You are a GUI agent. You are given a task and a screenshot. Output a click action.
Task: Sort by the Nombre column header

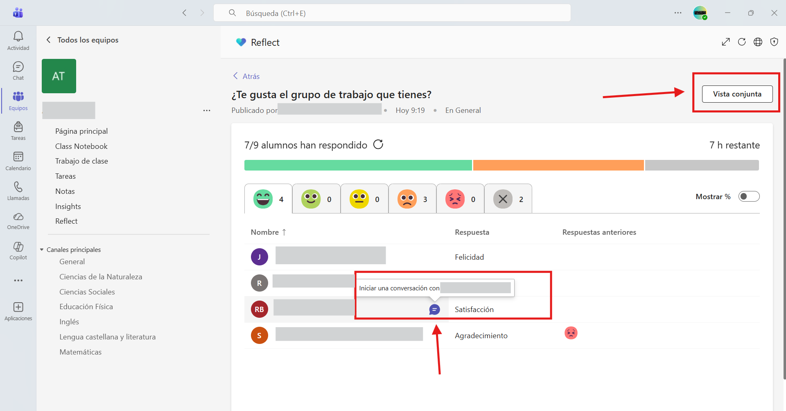tap(269, 232)
